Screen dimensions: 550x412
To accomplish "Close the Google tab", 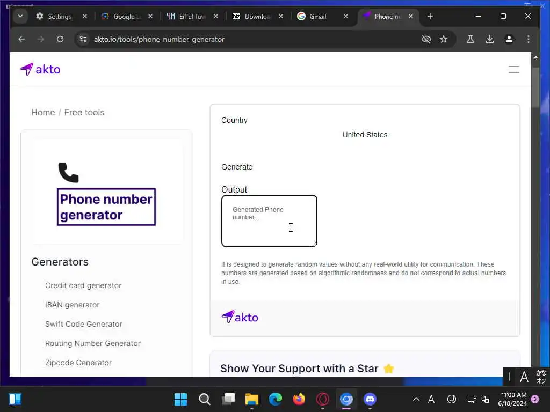I will (150, 17).
